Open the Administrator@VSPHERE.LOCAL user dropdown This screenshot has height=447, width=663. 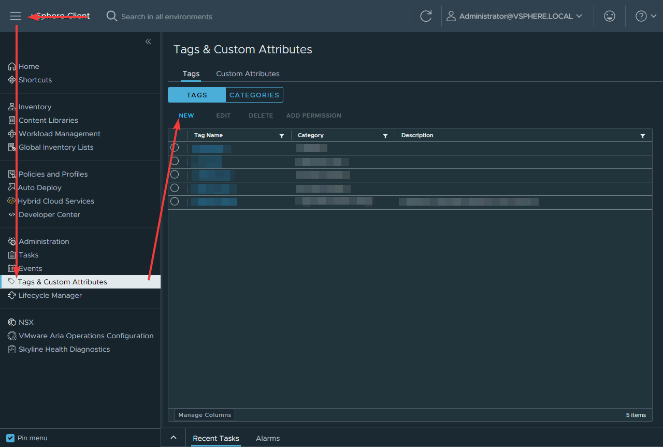point(520,16)
